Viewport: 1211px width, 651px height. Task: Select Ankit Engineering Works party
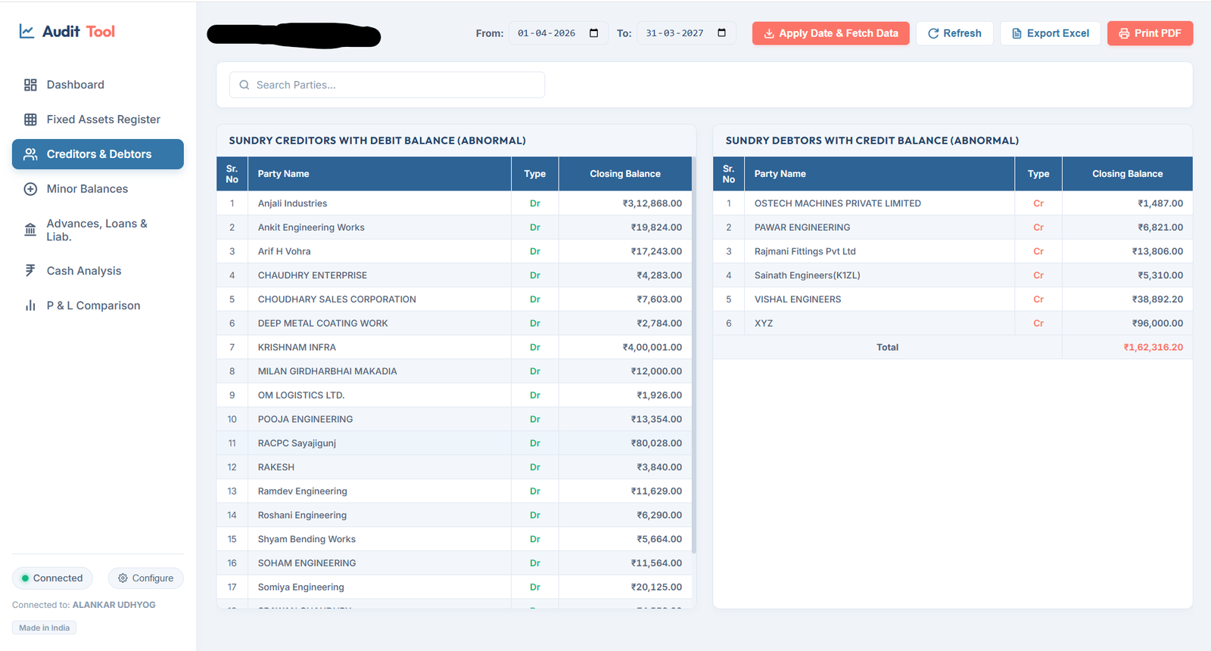click(x=311, y=228)
